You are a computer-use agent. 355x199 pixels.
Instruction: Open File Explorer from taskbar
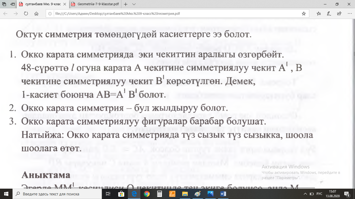point(185,194)
